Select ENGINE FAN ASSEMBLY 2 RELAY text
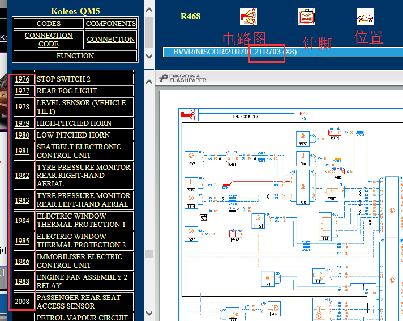 pos(82,281)
